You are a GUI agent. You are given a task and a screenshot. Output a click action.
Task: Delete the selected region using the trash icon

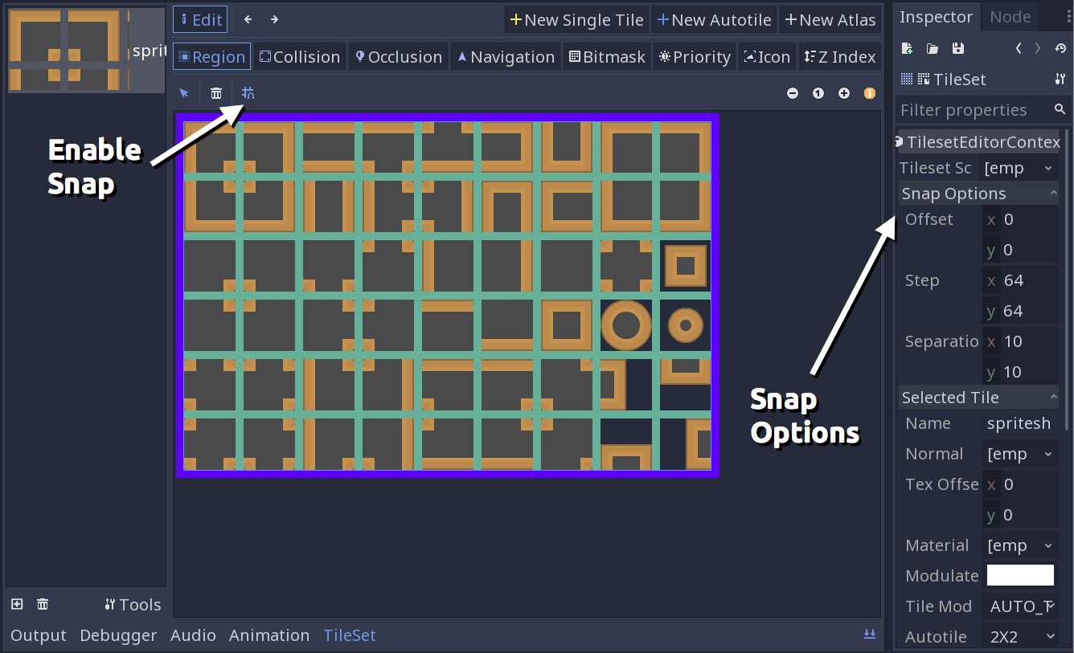(x=215, y=92)
